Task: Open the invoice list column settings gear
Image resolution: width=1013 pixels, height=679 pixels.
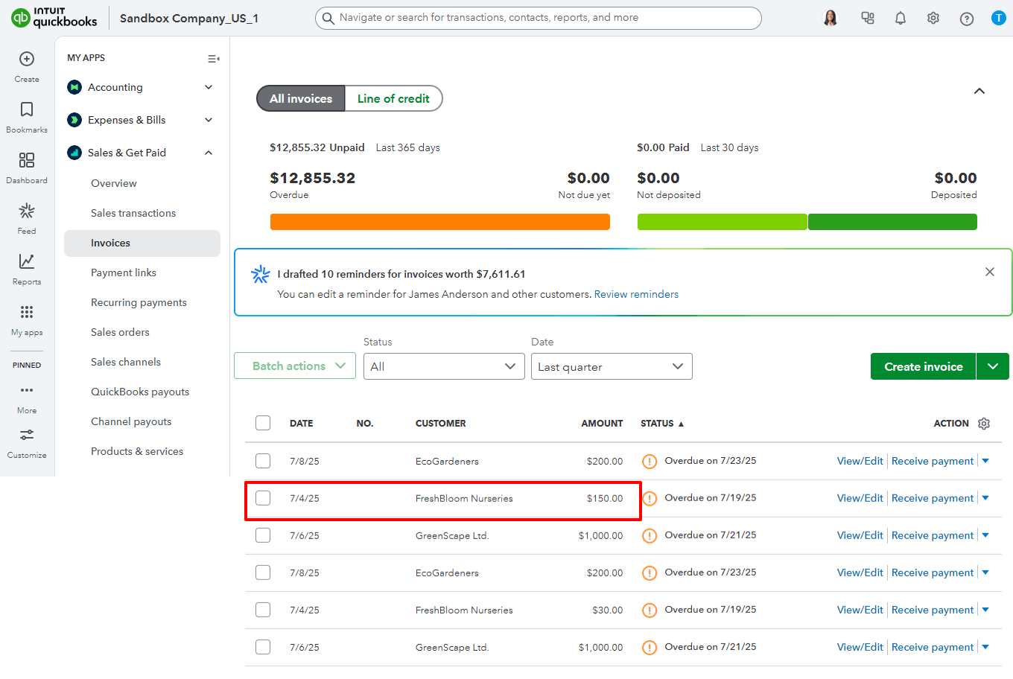Action: pyautogui.click(x=984, y=423)
